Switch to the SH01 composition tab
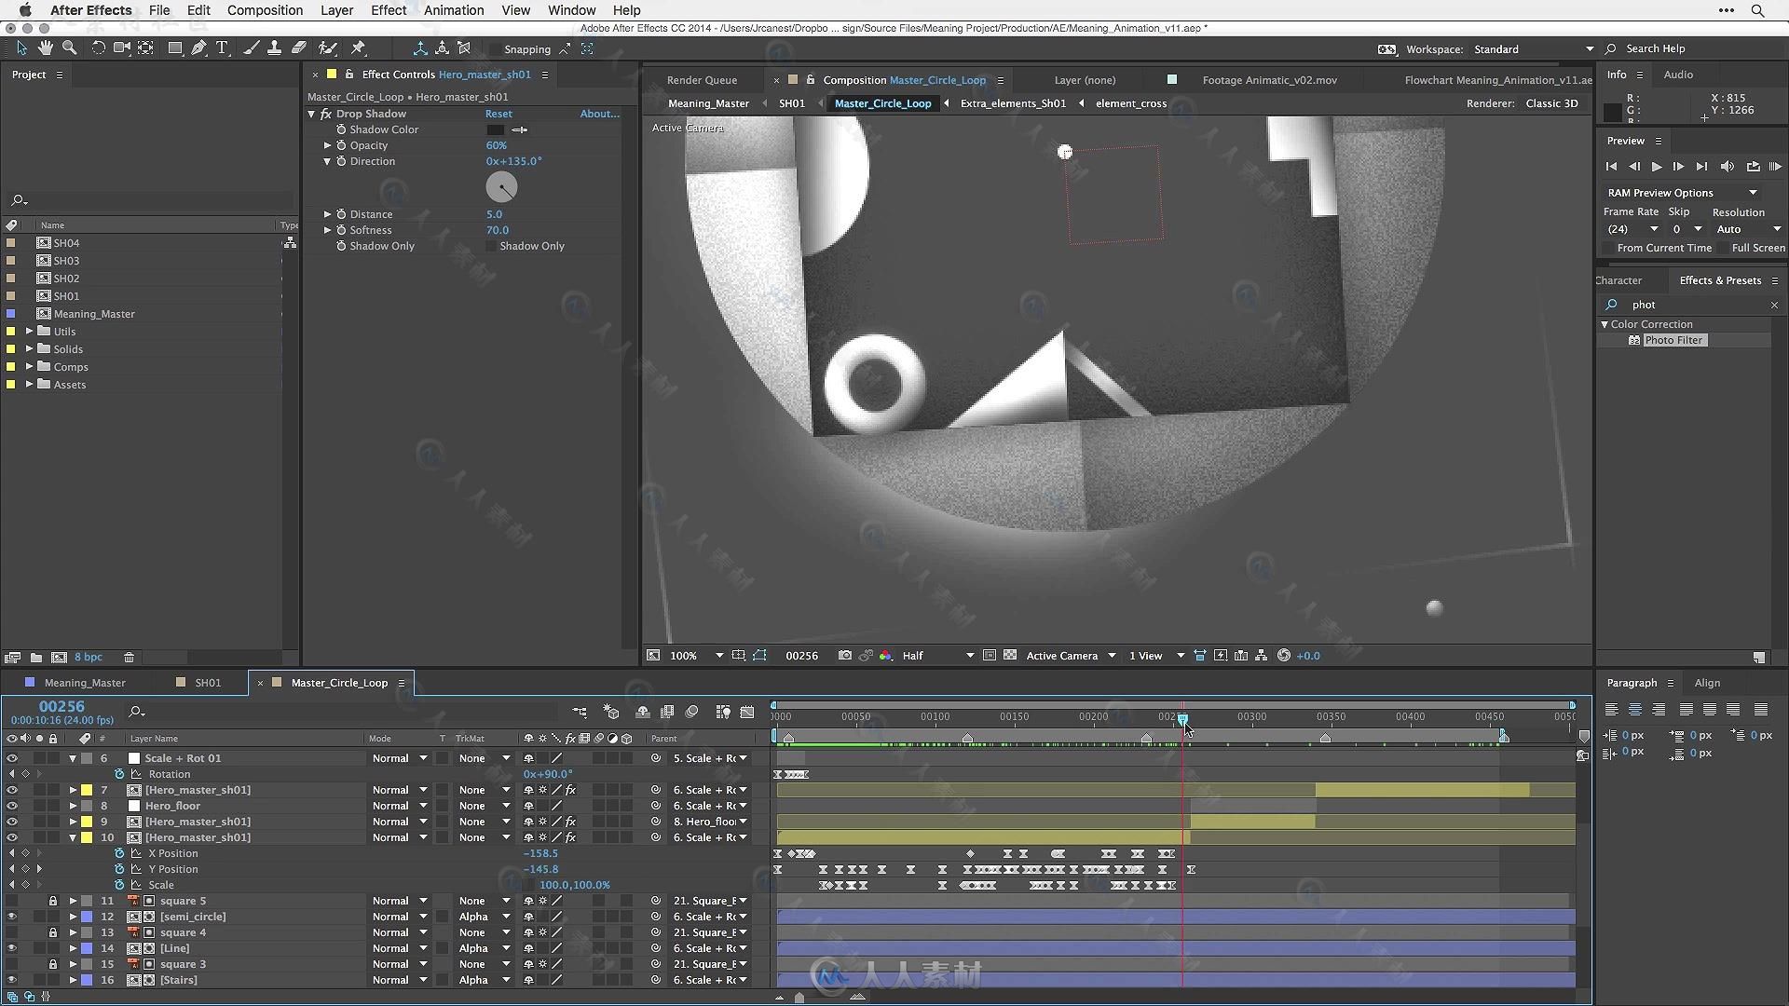This screenshot has height=1006, width=1789. (x=207, y=682)
